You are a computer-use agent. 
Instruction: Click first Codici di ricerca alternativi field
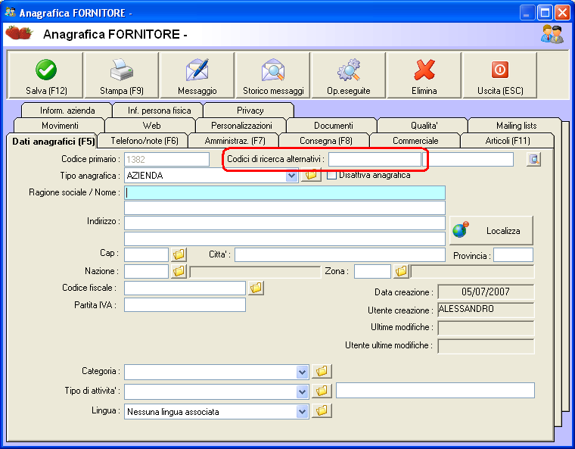point(375,159)
